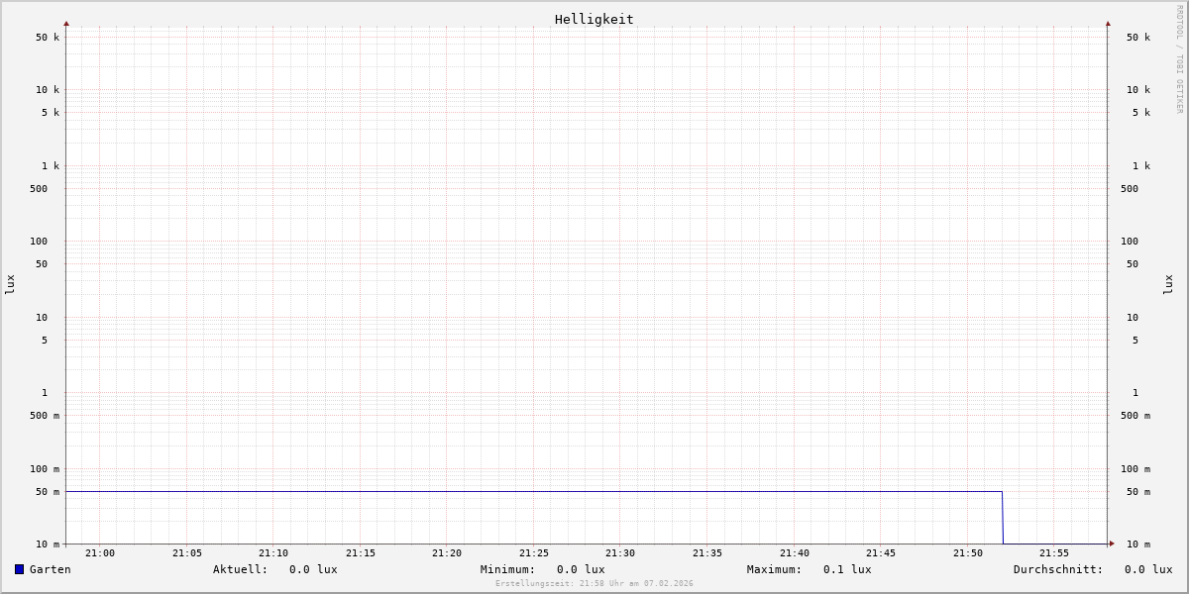Click the Helligkeit chart title
1189x594 pixels.
point(594,19)
